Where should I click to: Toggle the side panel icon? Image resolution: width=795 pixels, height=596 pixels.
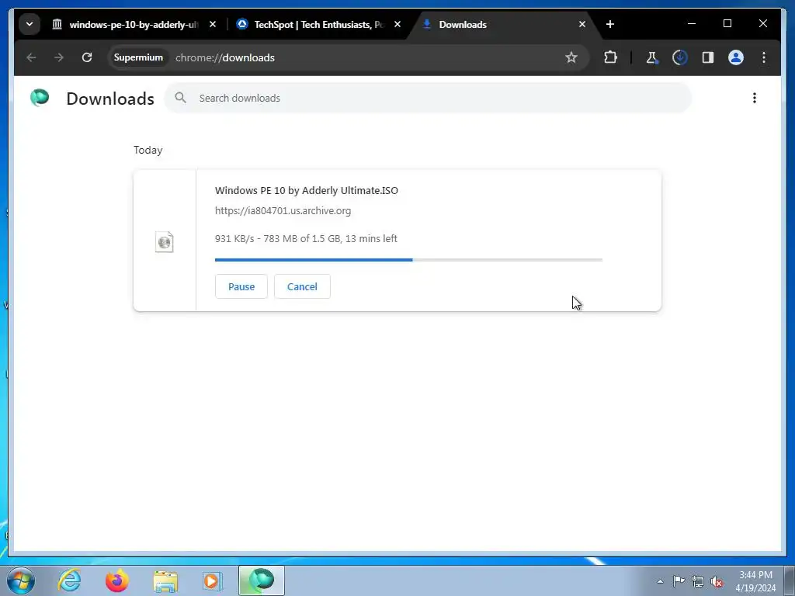[708, 57]
